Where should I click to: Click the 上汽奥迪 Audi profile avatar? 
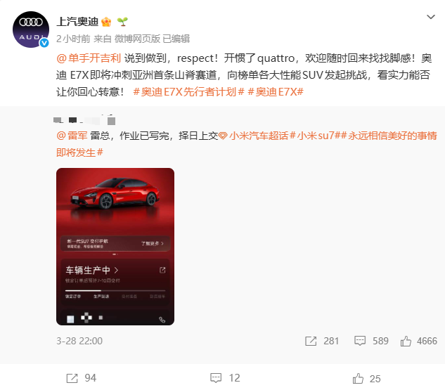(31, 30)
